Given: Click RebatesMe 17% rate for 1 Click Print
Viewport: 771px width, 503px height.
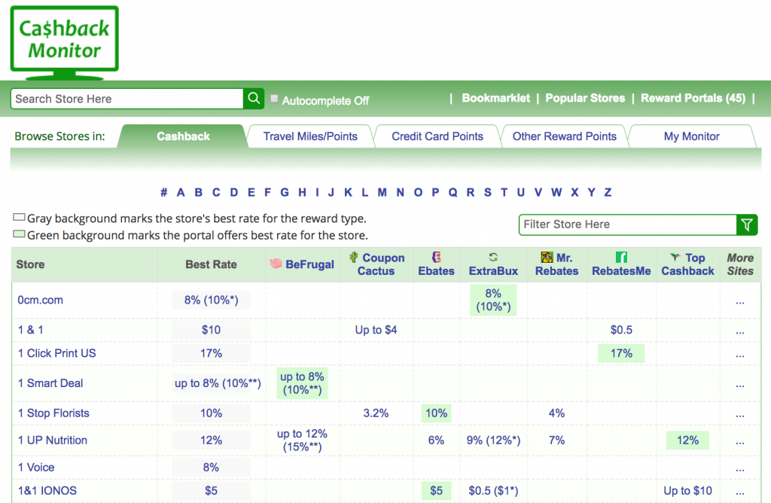Looking at the screenshot, I should tap(621, 353).
